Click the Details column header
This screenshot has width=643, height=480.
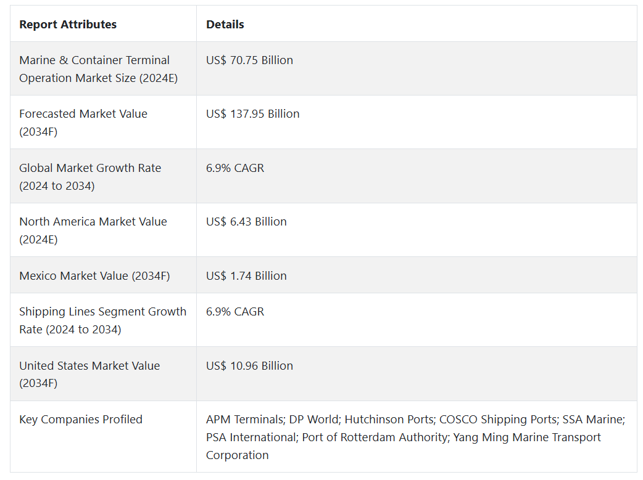(225, 25)
